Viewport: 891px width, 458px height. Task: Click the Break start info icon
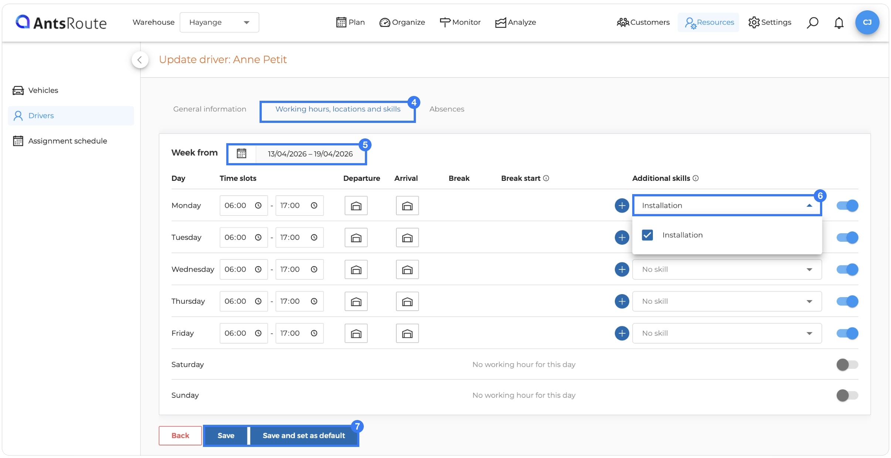coord(546,178)
